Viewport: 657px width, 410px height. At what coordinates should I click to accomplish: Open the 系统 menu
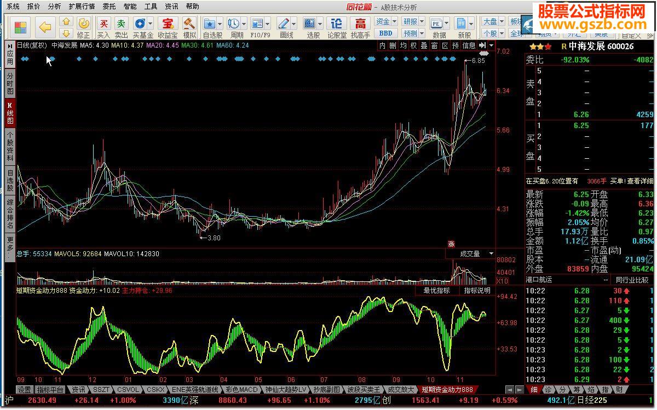click(13, 7)
